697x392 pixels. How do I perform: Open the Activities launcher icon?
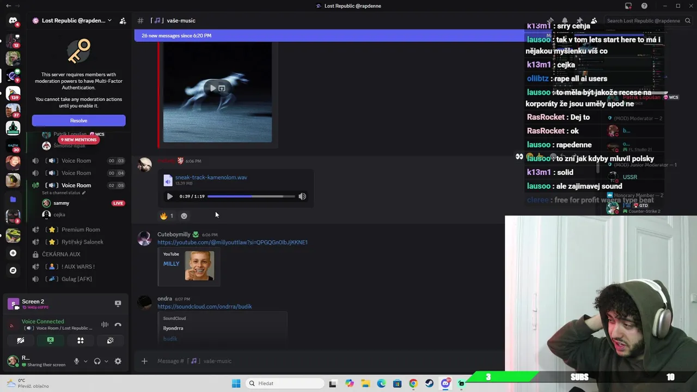[x=80, y=340]
